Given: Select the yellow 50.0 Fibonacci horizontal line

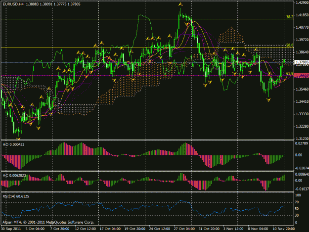Looking at the screenshot, I should (x=147, y=47).
